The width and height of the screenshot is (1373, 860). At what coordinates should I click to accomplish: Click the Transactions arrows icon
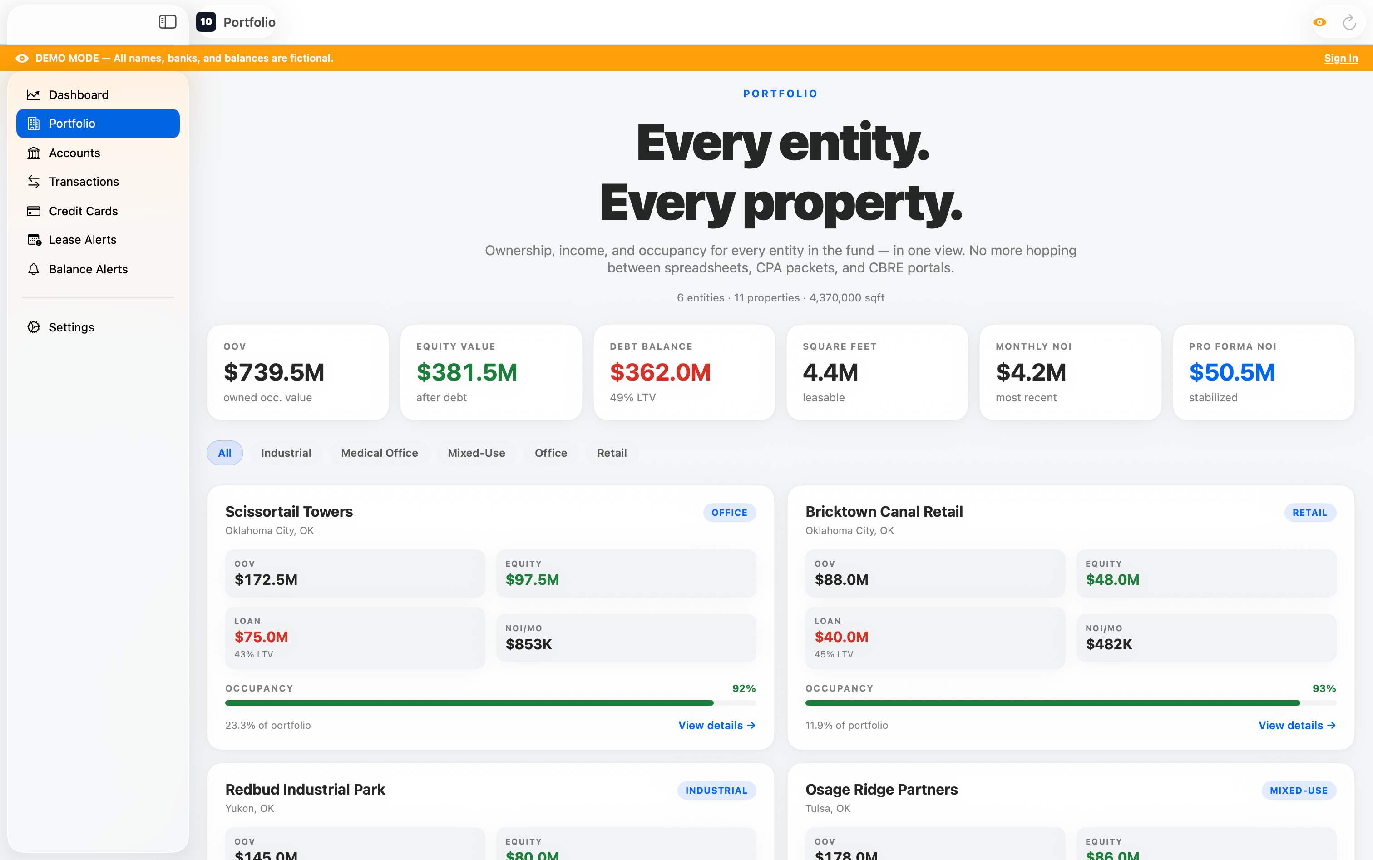click(x=34, y=182)
